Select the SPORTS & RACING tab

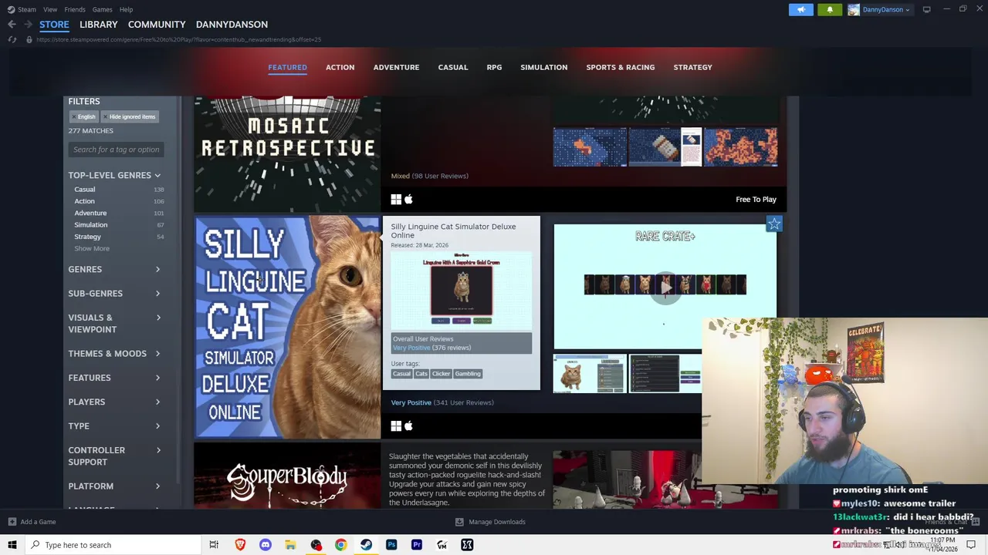(620, 67)
